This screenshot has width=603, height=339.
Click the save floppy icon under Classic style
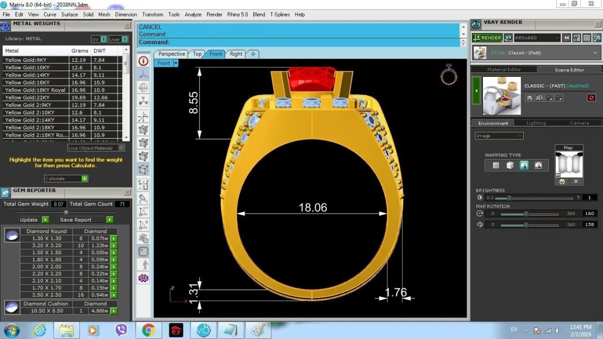point(530,98)
